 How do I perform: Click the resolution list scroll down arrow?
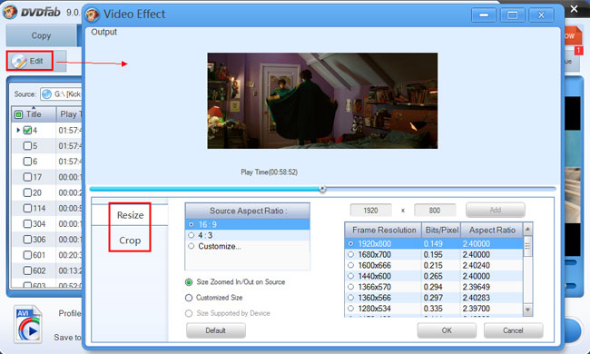tap(527, 310)
